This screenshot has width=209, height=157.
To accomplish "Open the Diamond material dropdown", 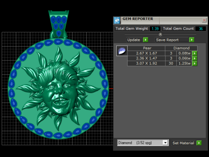I will pyautogui.click(x=165, y=143).
